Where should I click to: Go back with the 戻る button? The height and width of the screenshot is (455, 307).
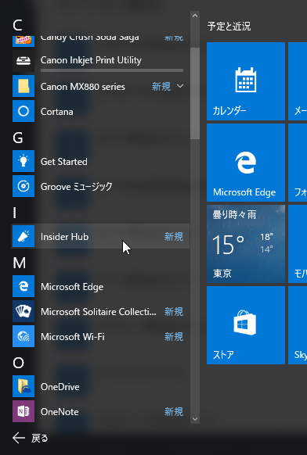tap(31, 438)
